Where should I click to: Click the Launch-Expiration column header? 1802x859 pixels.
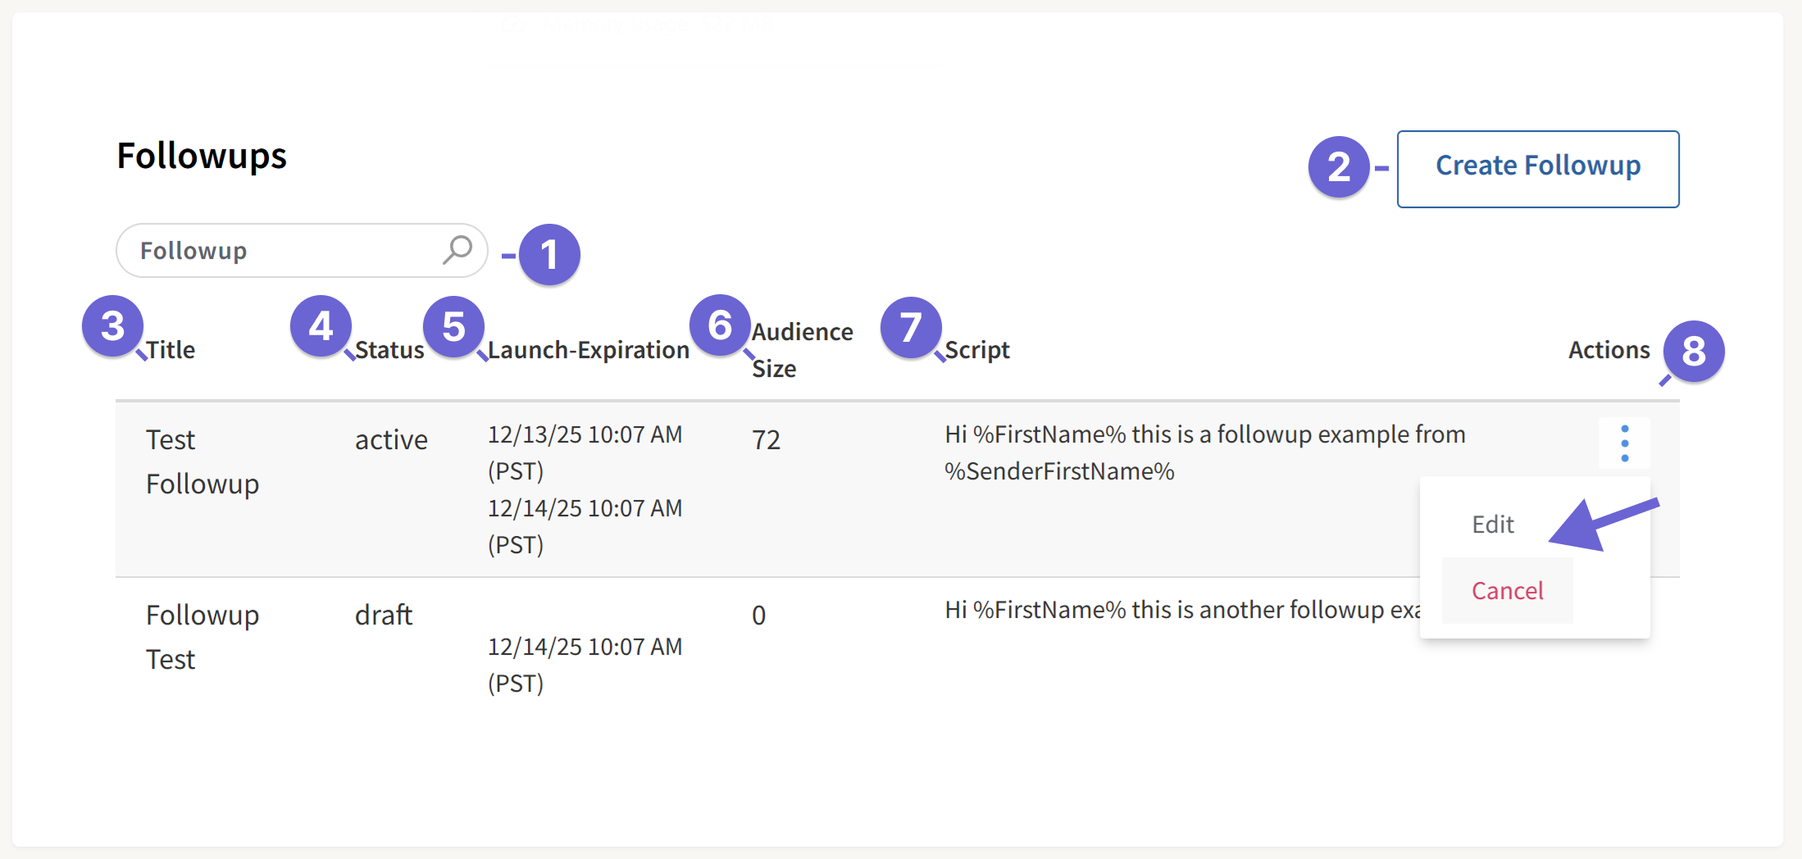click(589, 349)
